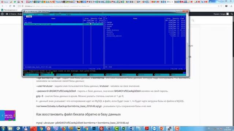The width and height of the screenshot is (234, 131).
Task: Open the orange Camtasia recorder taskbar icon
Action: click(x=177, y=128)
